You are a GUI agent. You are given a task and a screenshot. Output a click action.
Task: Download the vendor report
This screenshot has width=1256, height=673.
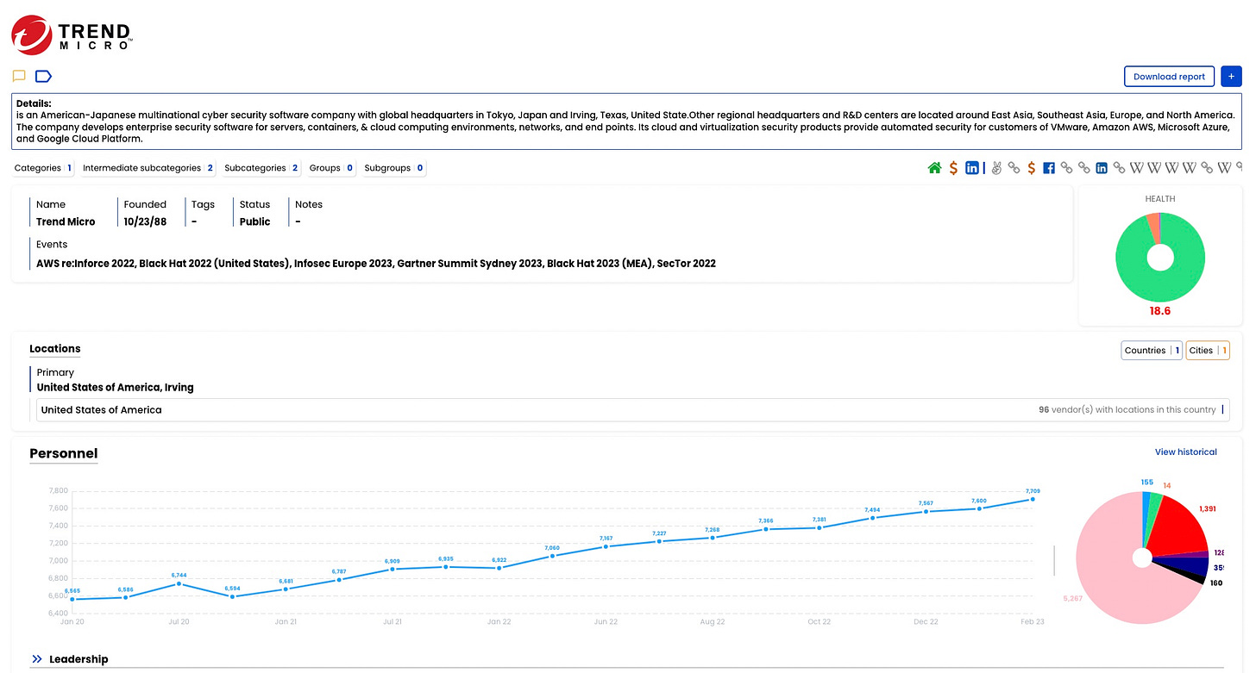tap(1169, 76)
